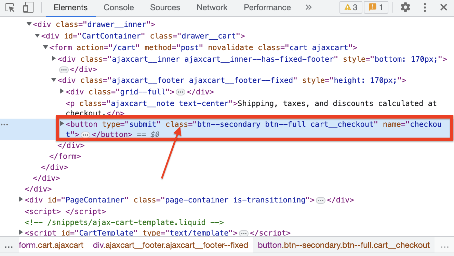This screenshot has width=454, height=256.
Task: Switch to the Console tab
Action: pyautogui.click(x=119, y=7)
